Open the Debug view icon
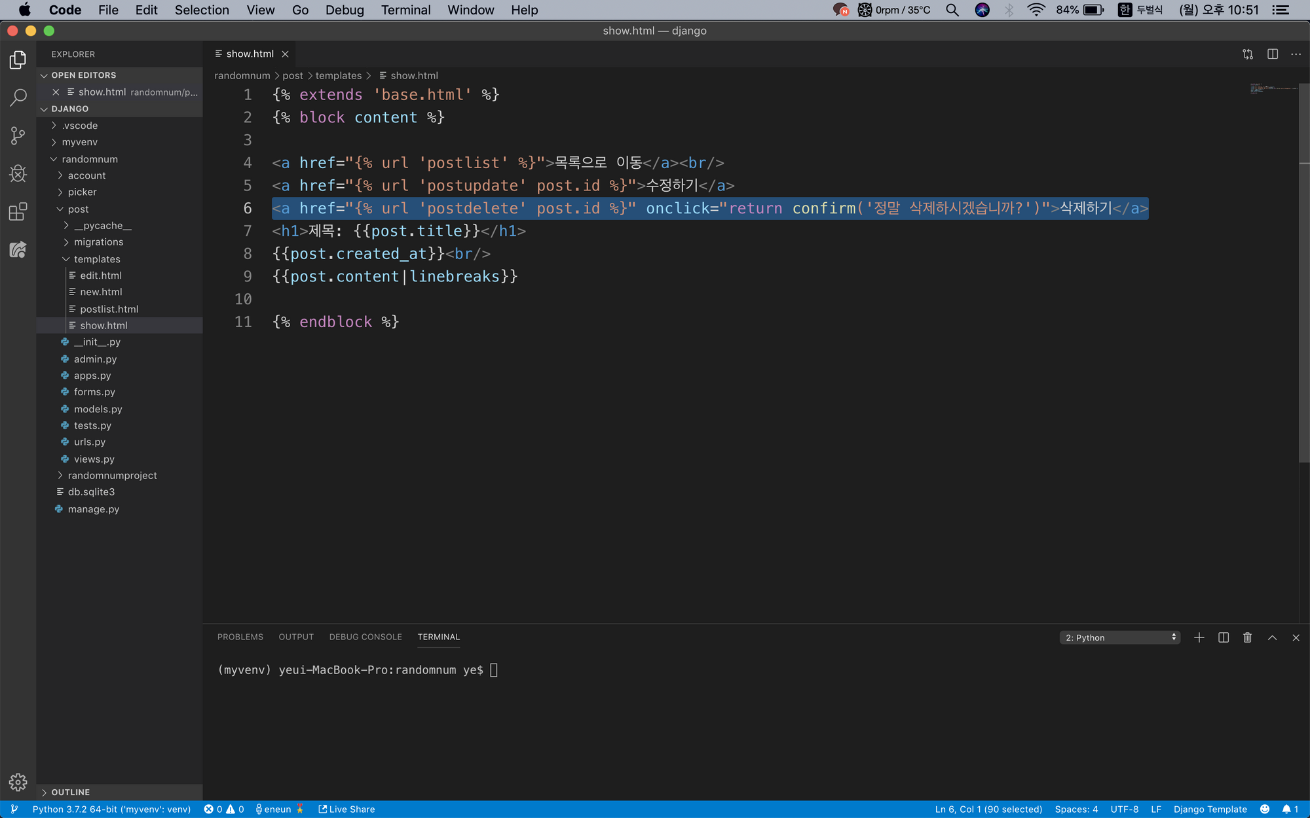Image resolution: width=1310 pixels, height=818 pixels. (18, 173)
